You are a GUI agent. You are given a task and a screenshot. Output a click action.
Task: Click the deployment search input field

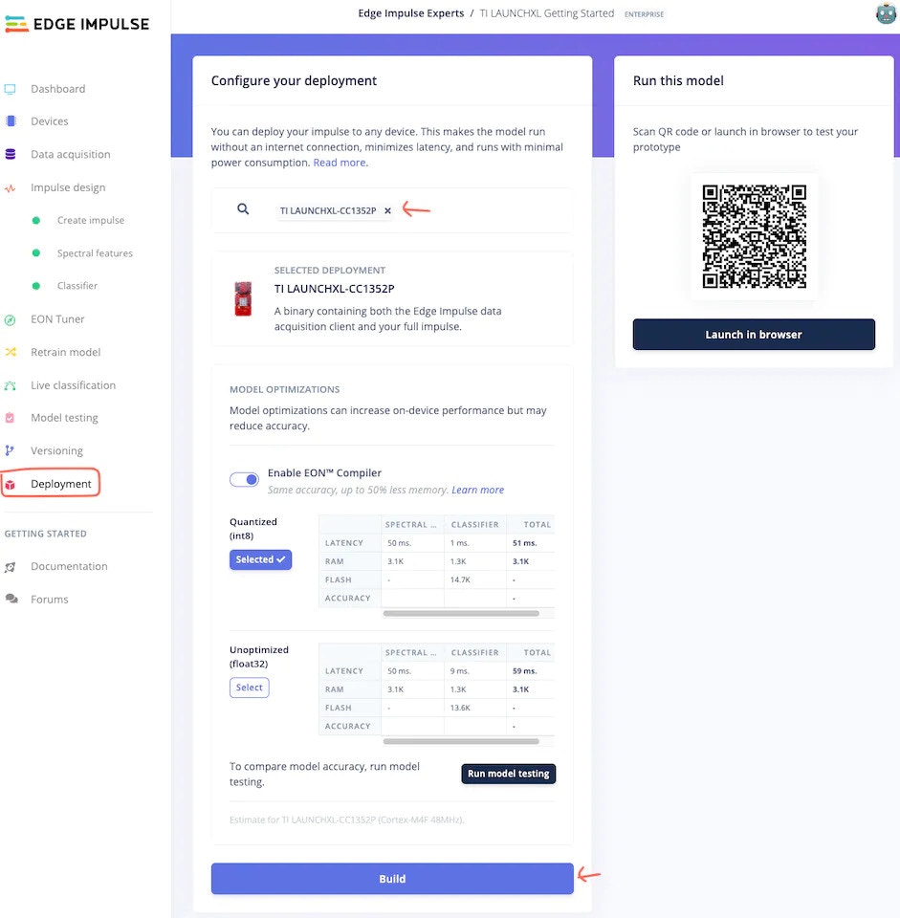392,210
